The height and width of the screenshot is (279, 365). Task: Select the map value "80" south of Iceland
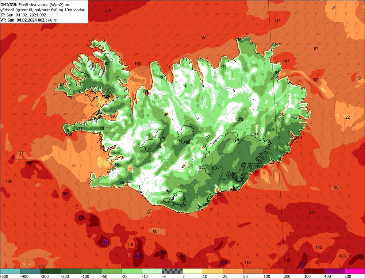[x=155, y=231]
